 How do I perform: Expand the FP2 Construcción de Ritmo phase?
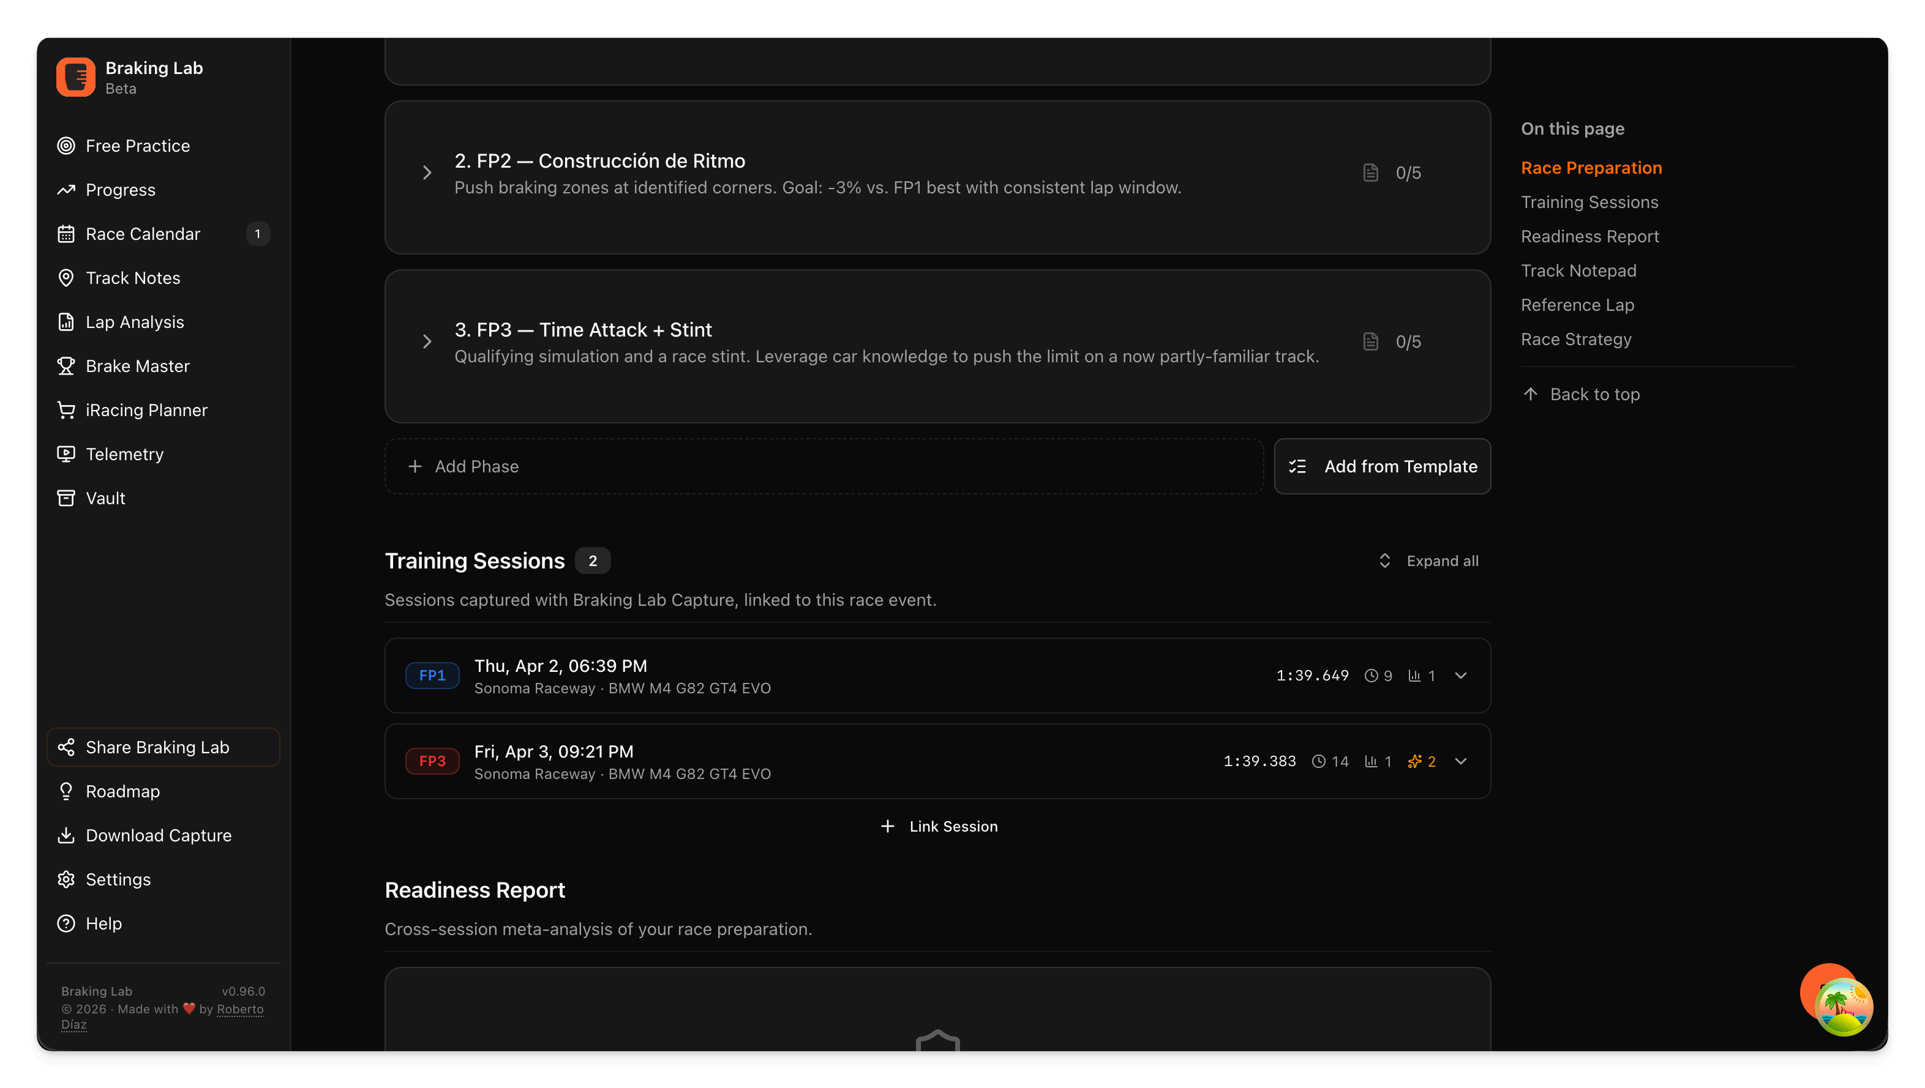(427, 173)
